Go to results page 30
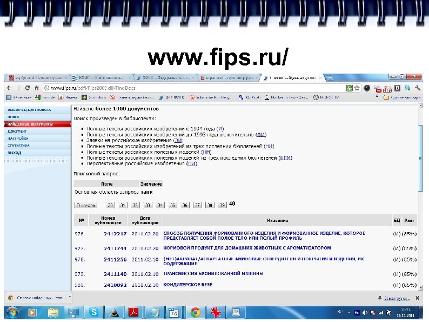429x322 pixels. point(110,205)
